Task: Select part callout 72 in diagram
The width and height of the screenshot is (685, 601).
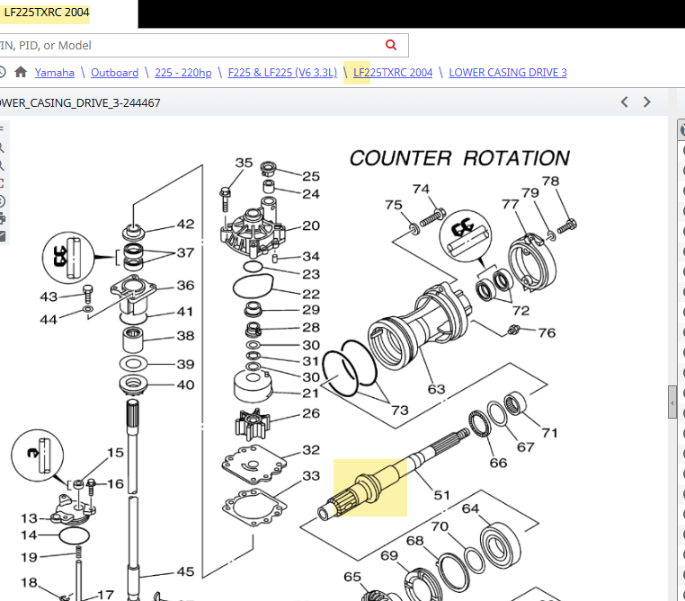Action: (520, 311)
